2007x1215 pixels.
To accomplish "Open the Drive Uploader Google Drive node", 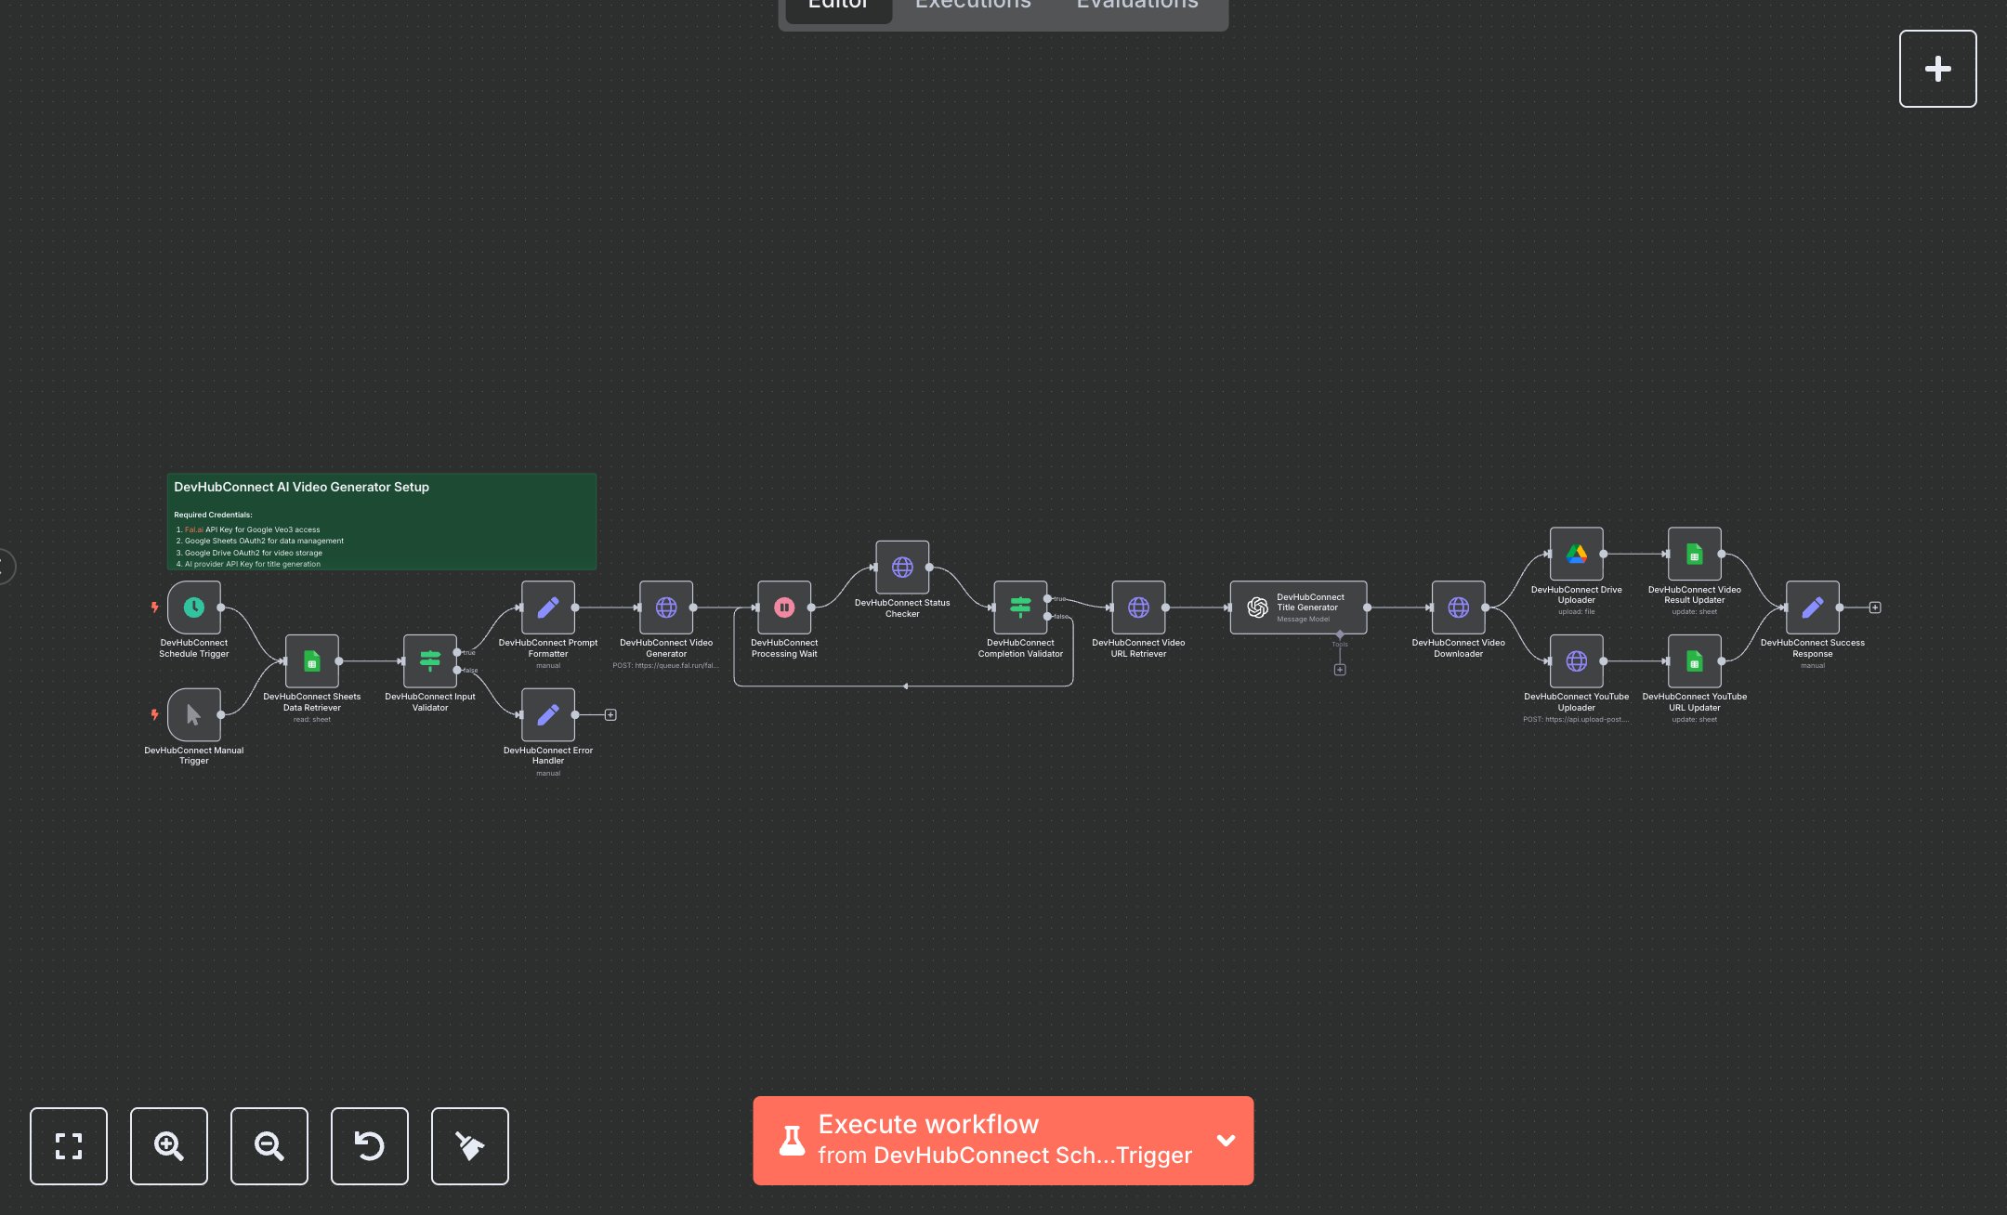I will (x=1576, y=554).
